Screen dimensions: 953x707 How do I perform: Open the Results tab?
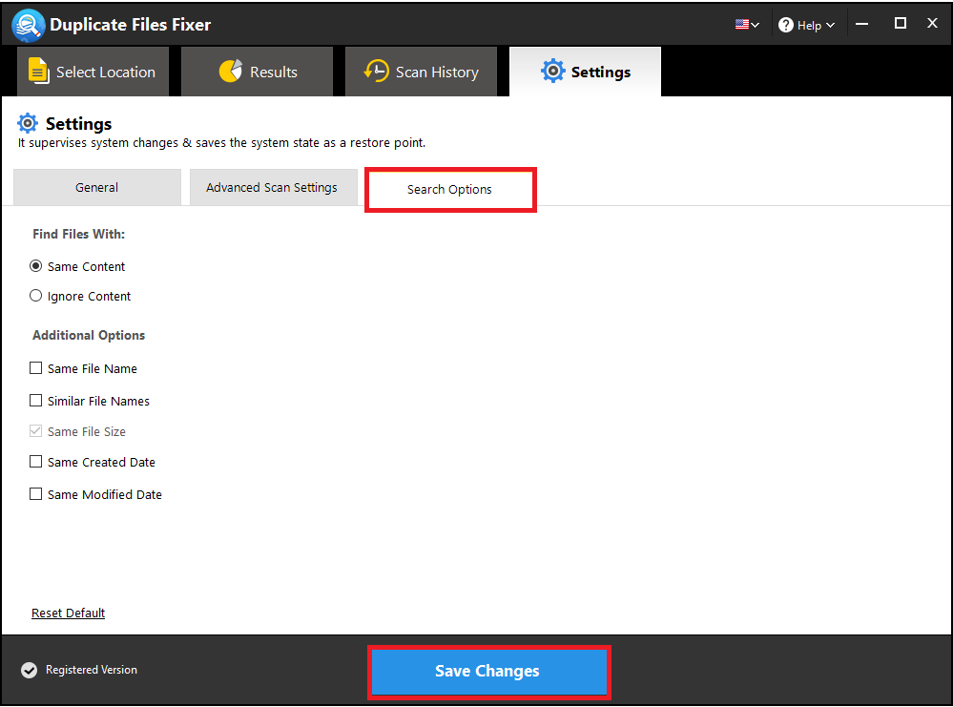coord(258,72)
